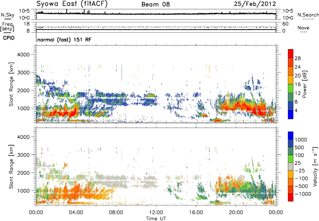Click the bright blue segment below 4 on Power colorbar
Screen dimensions: 319x221
pos(291,114)
